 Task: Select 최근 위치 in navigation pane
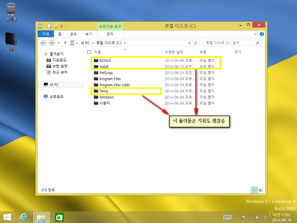click(60, 72)
